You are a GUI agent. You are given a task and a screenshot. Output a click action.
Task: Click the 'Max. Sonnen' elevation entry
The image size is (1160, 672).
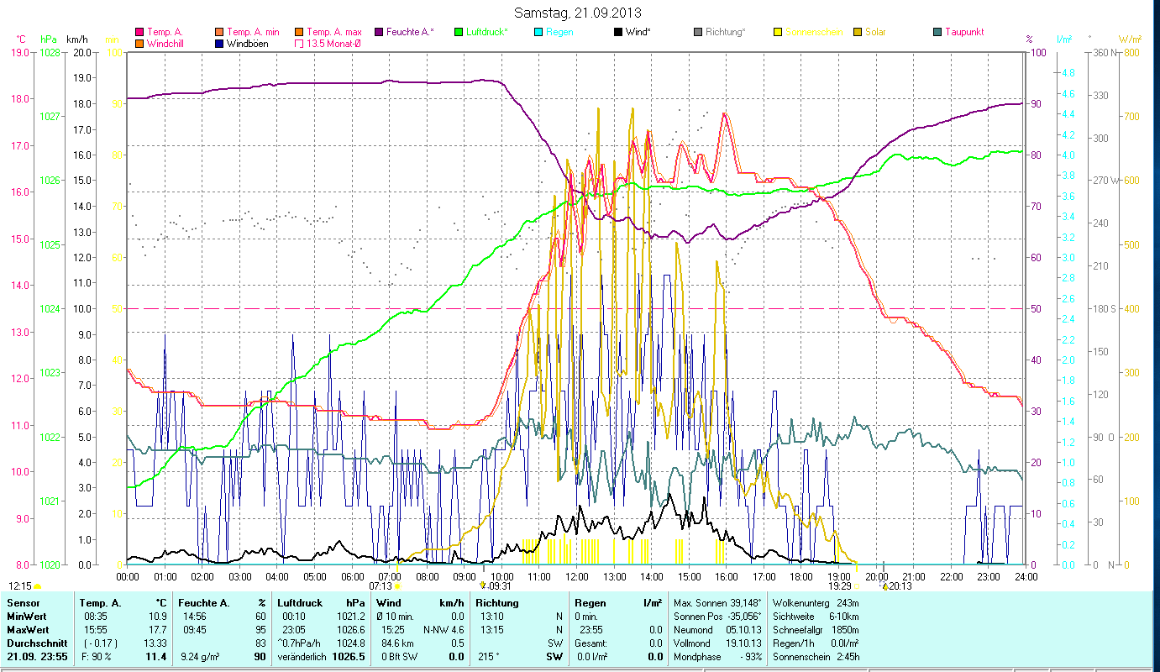point(716,603)
